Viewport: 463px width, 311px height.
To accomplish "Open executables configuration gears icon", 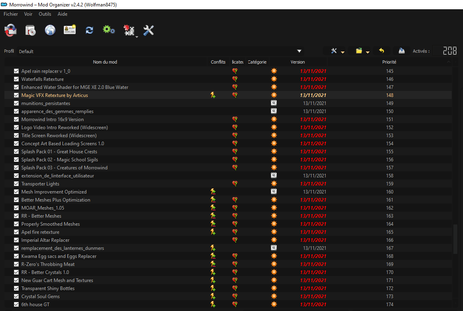I will [x=109, y=30].
